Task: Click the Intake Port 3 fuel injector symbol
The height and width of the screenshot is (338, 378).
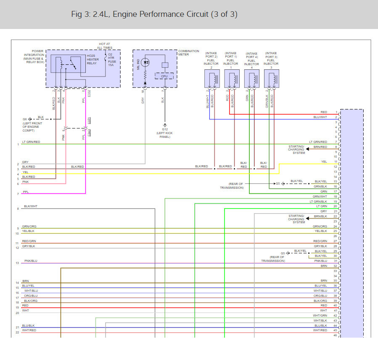Action: [271, 79]
